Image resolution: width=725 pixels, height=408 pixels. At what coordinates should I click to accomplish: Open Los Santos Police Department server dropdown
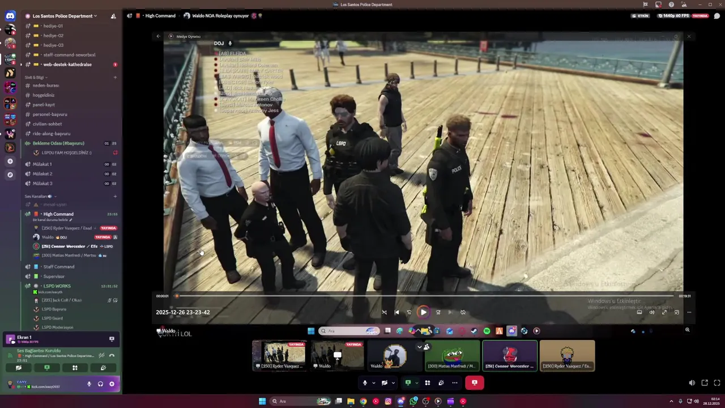point(65,16)
